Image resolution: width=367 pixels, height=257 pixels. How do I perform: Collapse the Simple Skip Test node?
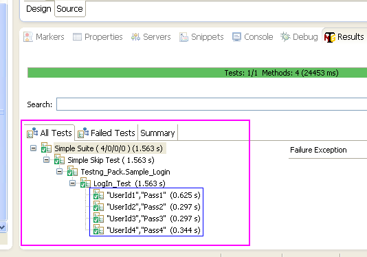pyautogui.click(x=46, y=160)
